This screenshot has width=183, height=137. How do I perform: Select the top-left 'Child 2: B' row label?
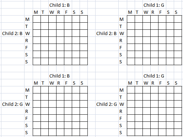(12, 34)
